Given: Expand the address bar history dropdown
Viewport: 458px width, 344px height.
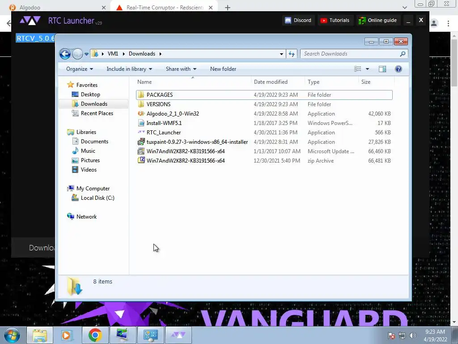Looking at the screenshot, I should pos(281,54).
